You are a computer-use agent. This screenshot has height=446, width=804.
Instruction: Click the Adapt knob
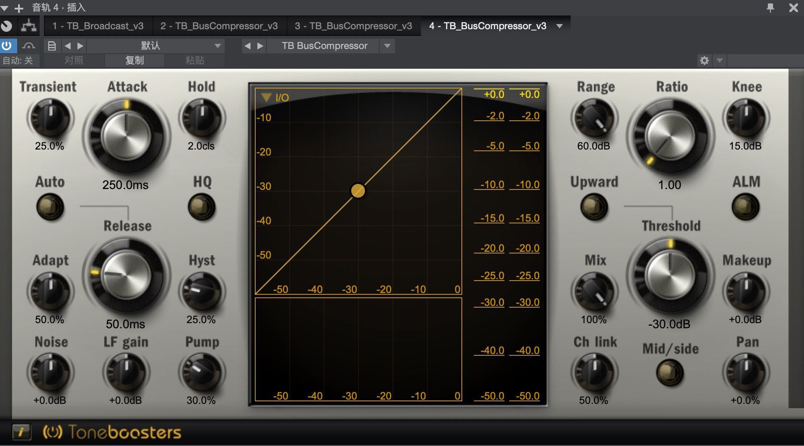click(50, 291)
